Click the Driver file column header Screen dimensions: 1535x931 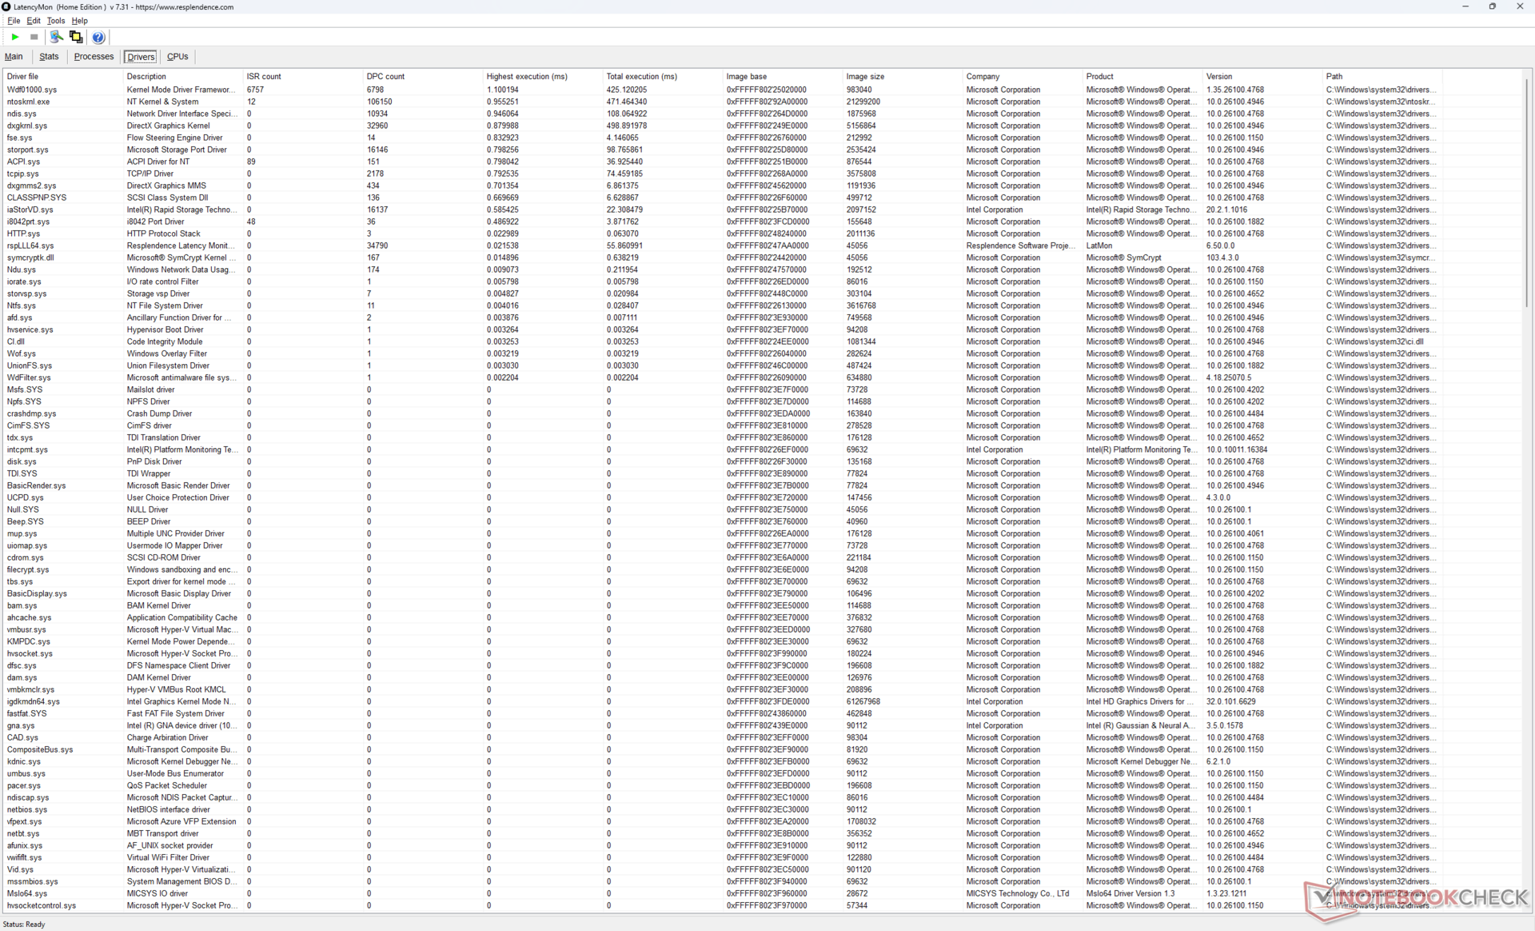22,77
